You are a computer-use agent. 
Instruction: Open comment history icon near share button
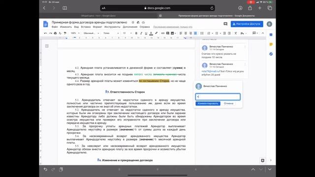pyautogui.click(x=225, y=24)
